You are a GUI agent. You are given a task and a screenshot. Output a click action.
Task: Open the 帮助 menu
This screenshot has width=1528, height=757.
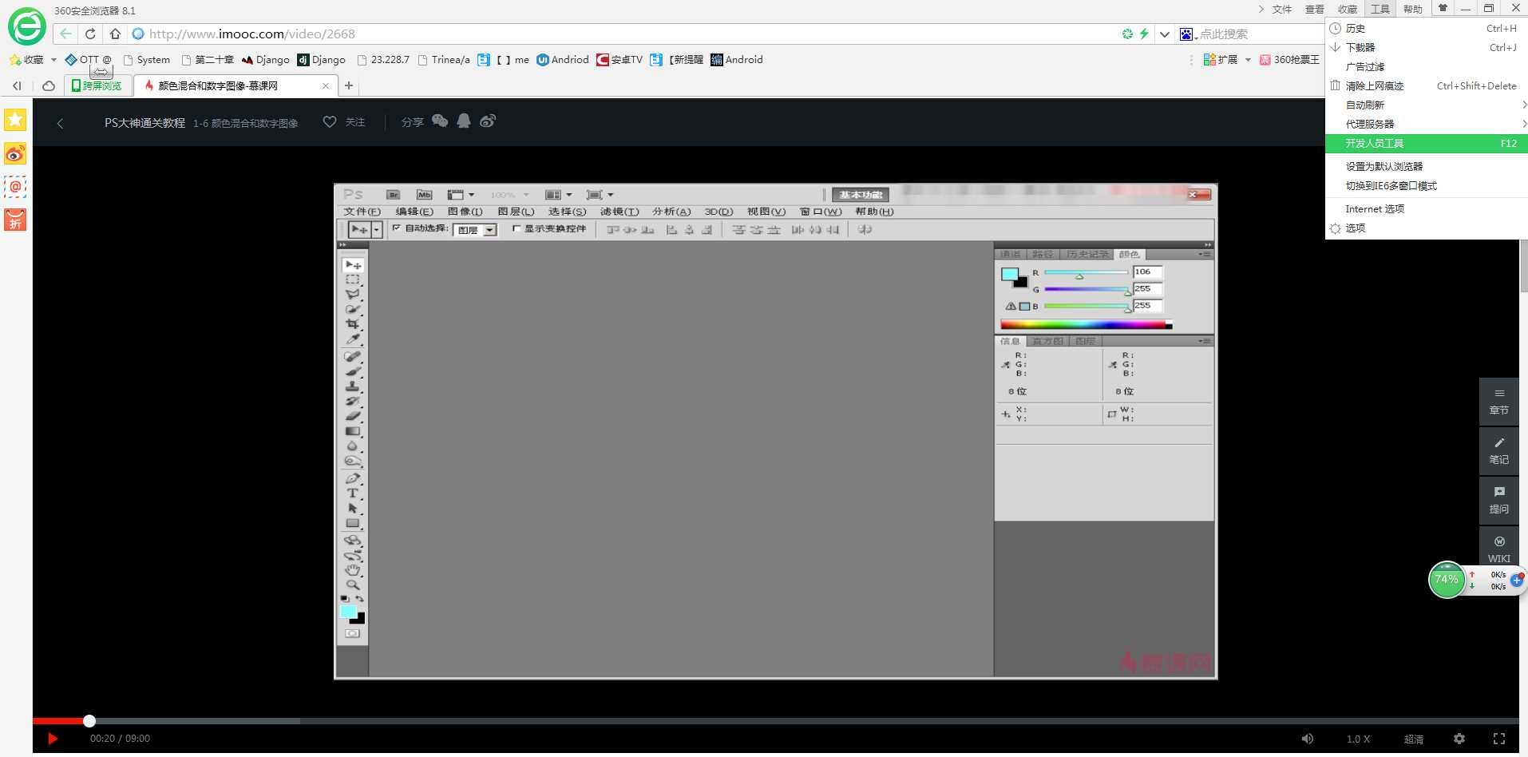click(x=1413, y=9)
